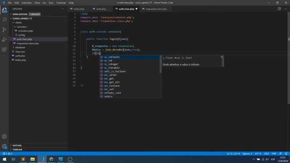Click the suggestion list scrollbar
Screen dimensions: 290x163
(160, 64)
